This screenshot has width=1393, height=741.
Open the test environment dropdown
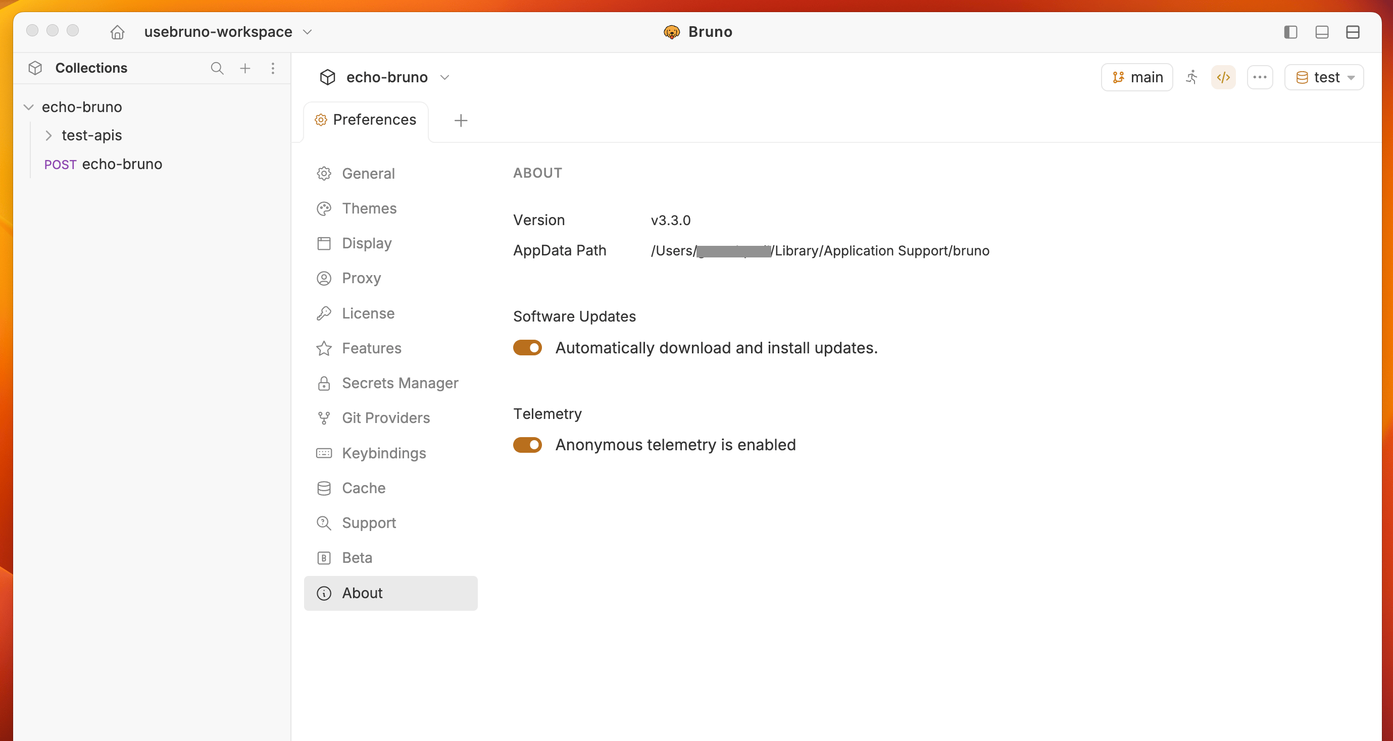coord(1324,77)
